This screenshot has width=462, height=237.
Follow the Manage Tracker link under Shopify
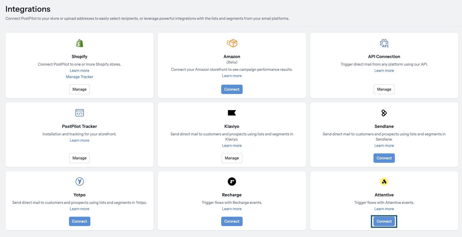click(x=80, y=77)
